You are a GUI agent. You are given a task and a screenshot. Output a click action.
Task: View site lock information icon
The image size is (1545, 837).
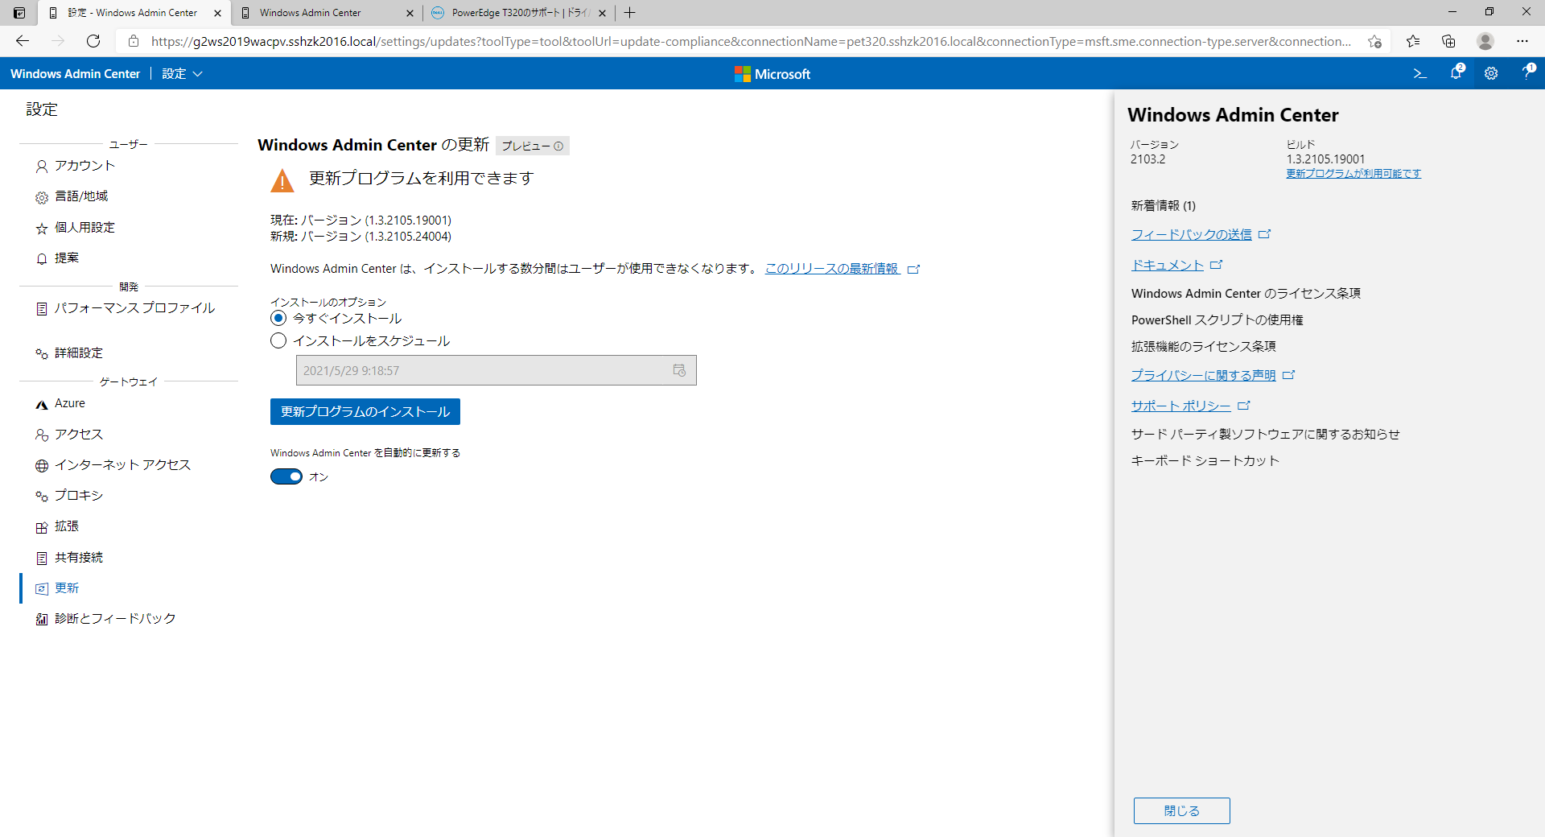(134, 41)
